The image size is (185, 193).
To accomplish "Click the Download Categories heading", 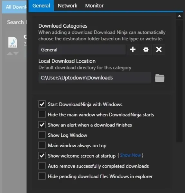I will [x=63, y=26].
